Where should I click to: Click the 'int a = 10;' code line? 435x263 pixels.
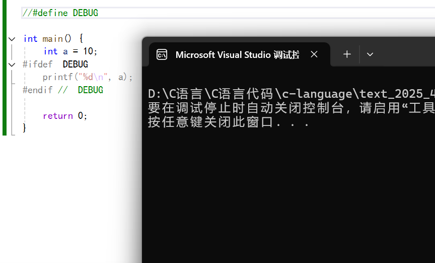tap(70, 51)
